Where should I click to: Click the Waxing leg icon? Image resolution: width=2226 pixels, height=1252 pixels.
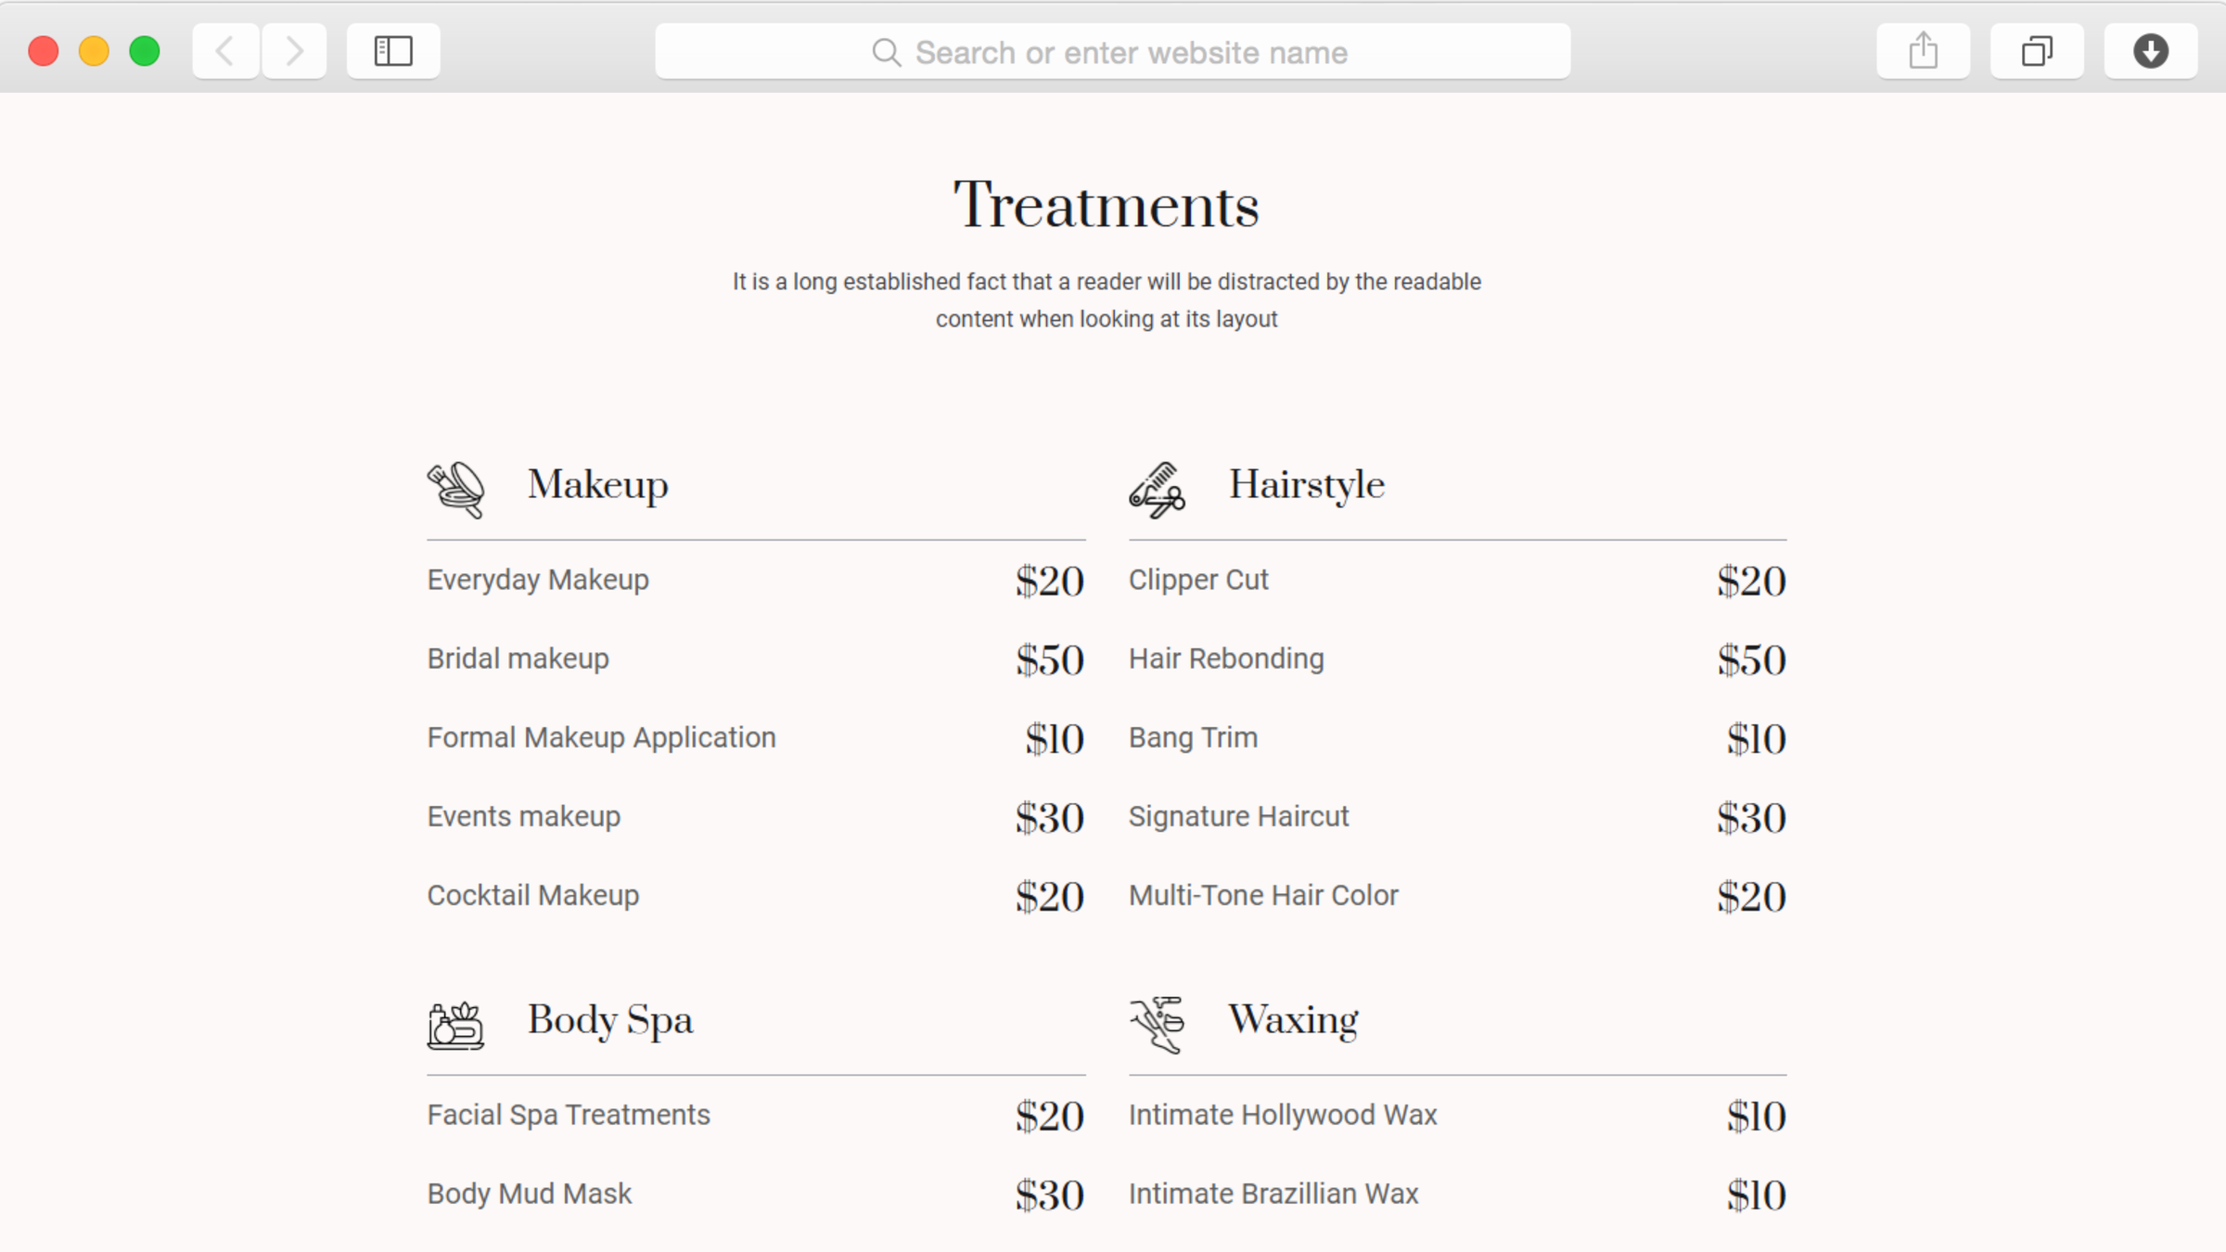tap(1157, 1024)
